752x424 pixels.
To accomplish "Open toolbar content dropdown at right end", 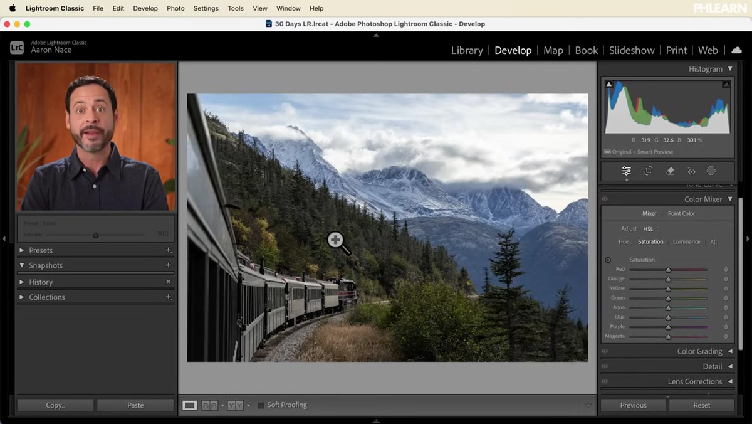I will [588, 405].
